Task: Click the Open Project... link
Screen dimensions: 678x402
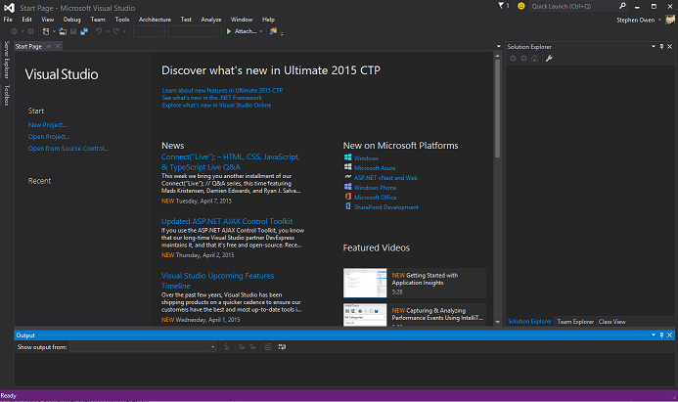Action: (49, 137)
